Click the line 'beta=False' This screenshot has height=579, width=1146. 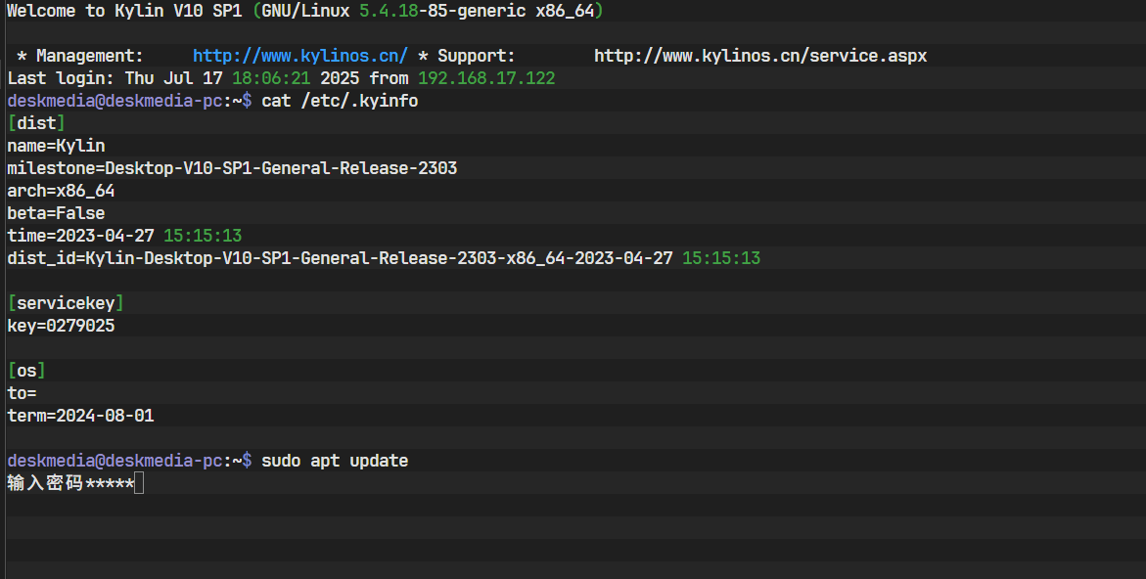[57, 213]
